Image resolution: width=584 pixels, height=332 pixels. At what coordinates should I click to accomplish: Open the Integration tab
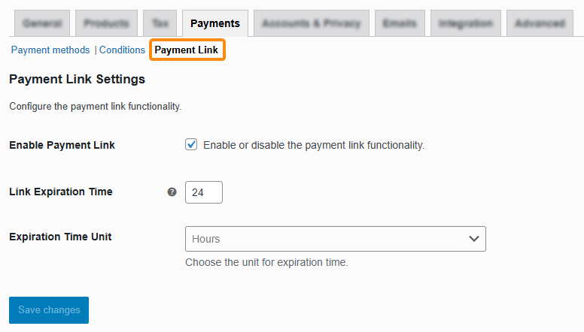point(466,24)
